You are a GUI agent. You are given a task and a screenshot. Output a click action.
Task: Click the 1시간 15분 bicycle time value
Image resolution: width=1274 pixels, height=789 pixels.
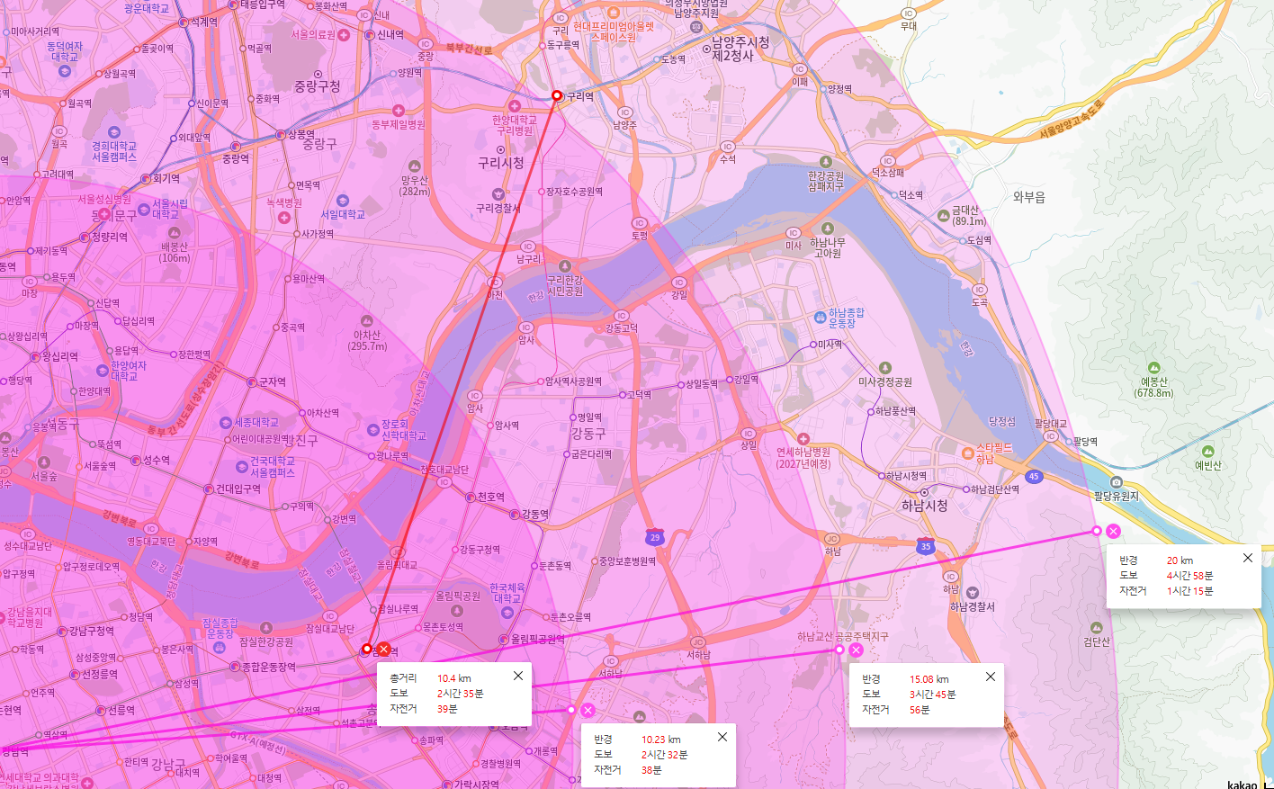1189,591
